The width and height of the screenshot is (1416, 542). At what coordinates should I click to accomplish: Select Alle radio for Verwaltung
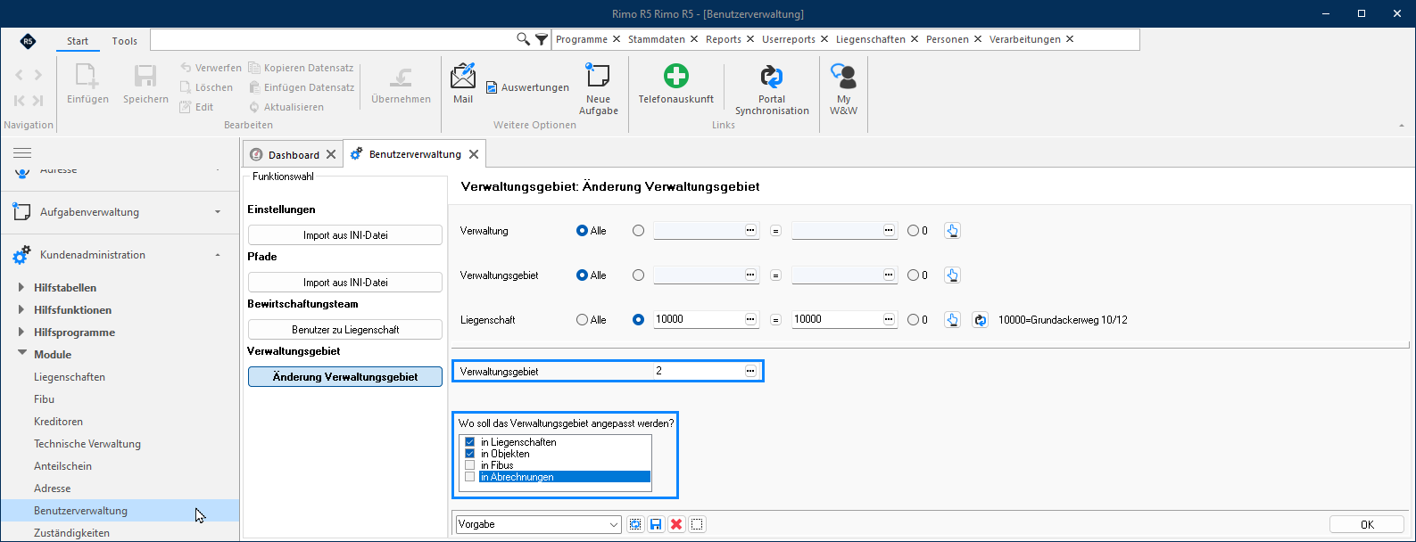click(x=583, y=231)
